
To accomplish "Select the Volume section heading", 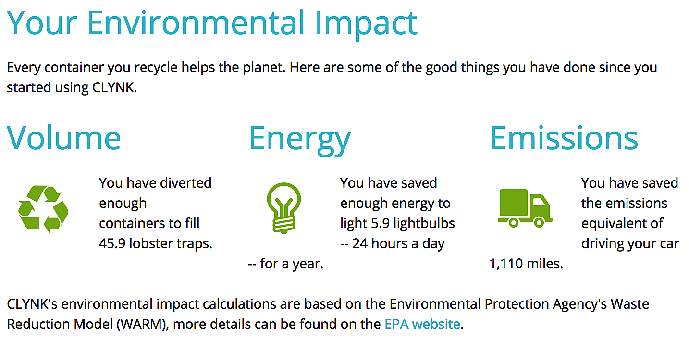I will click(x=64, y=137).
